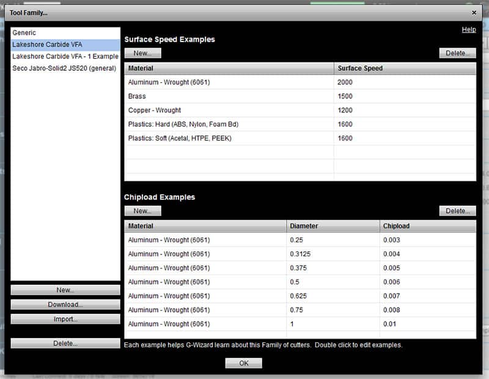
Task: Select Lakeshore Carbide VFA - 1 Example
Action: tap(64, 56)
